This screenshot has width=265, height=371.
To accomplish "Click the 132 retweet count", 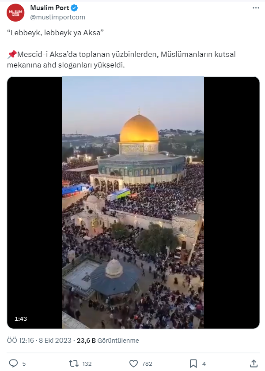I will (x=87, y=364).
